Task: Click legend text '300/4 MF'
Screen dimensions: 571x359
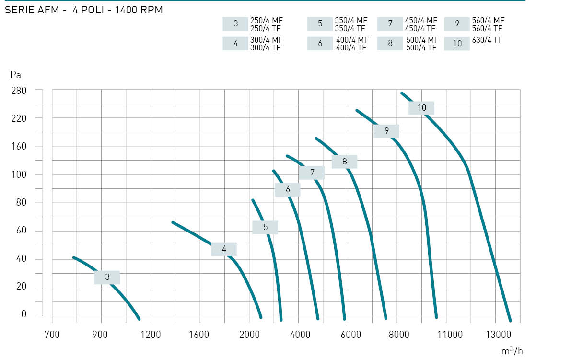Action: (267, 40)
